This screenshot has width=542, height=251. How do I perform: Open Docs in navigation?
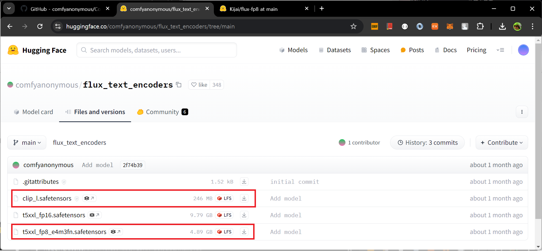[446, 50]
